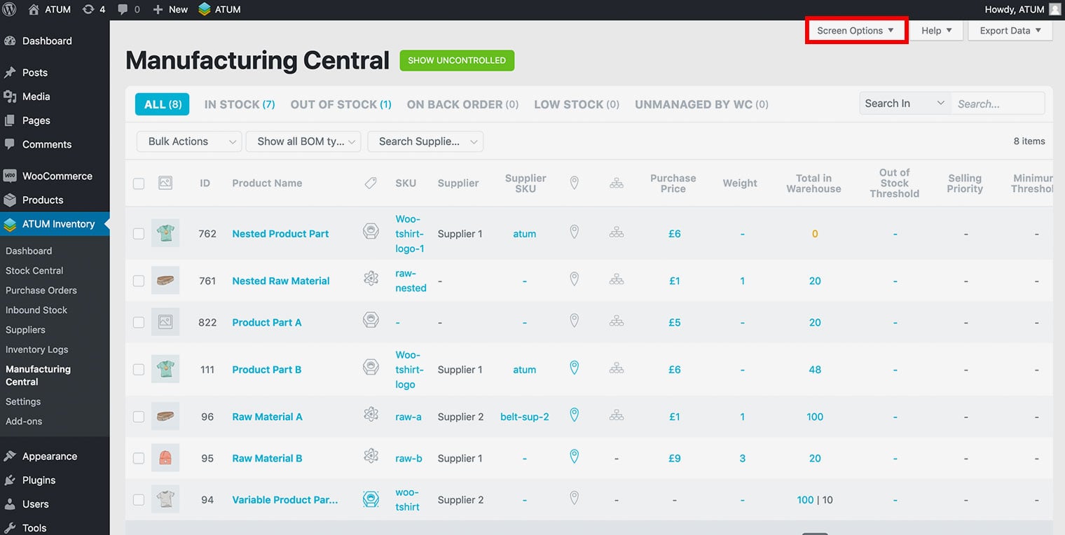Select the checkbox for Raw Material A row

[x=139, y=417]
